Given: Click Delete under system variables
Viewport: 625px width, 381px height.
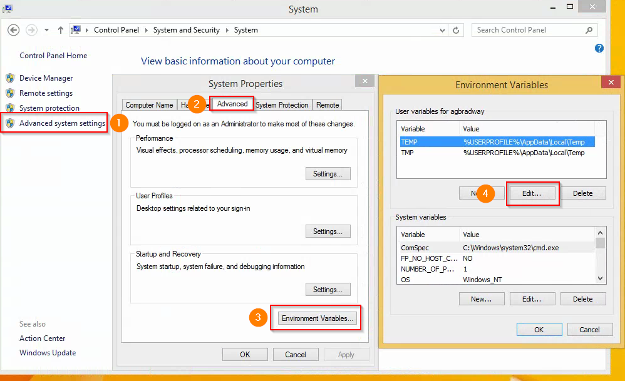Looking at the screenshot, I should 583,299.
